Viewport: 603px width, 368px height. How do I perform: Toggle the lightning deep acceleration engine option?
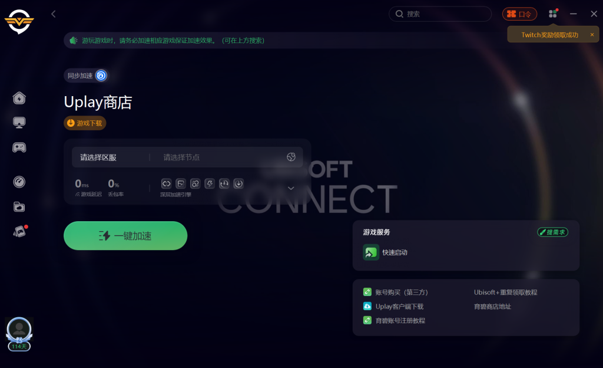[x=210, y=183]
